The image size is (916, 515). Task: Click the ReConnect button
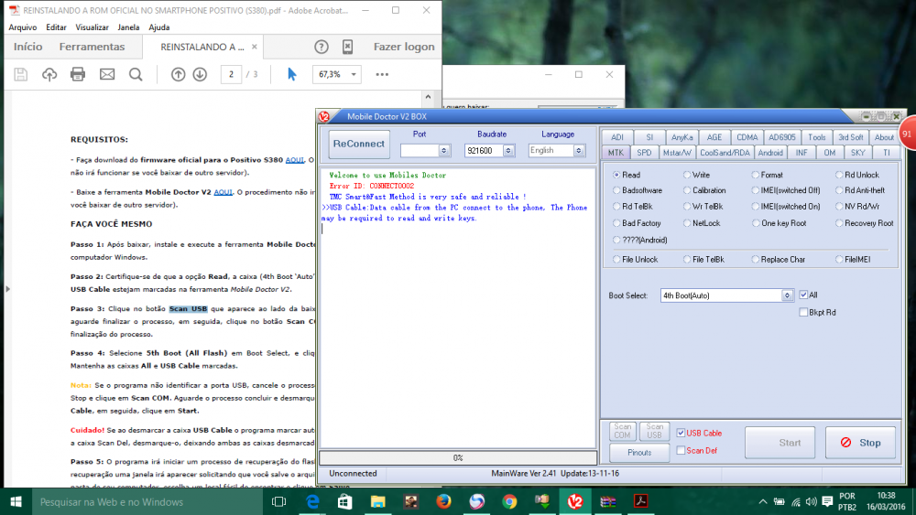(x=359, y=144)
